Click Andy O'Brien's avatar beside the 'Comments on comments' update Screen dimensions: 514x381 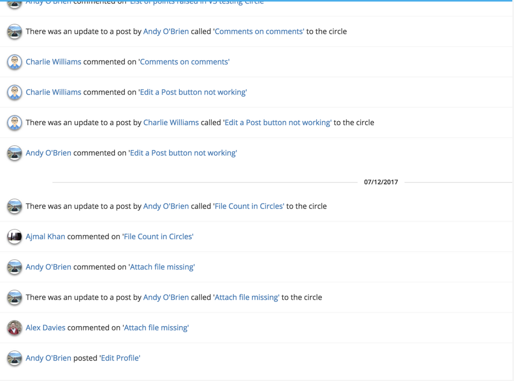point(14,31)
